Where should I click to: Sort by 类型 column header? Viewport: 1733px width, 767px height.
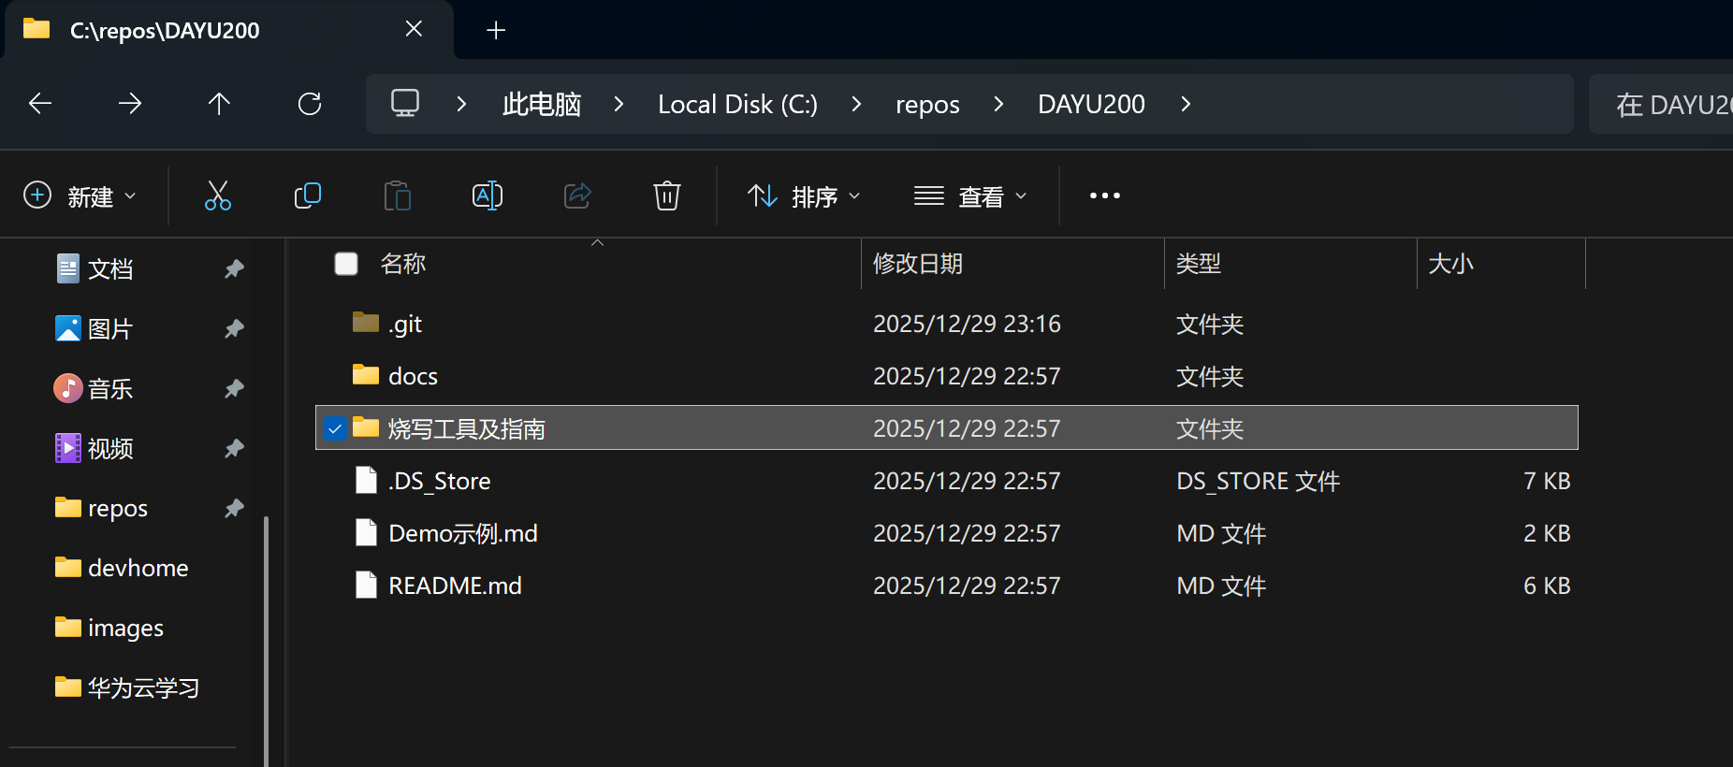1199,264
